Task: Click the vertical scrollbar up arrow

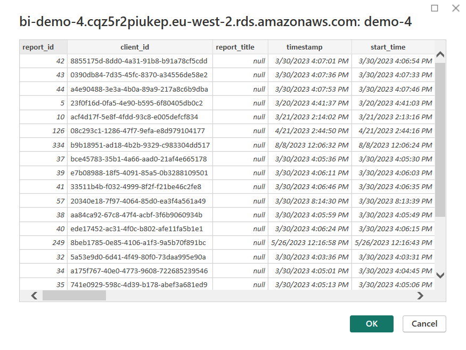Action: 440,55
